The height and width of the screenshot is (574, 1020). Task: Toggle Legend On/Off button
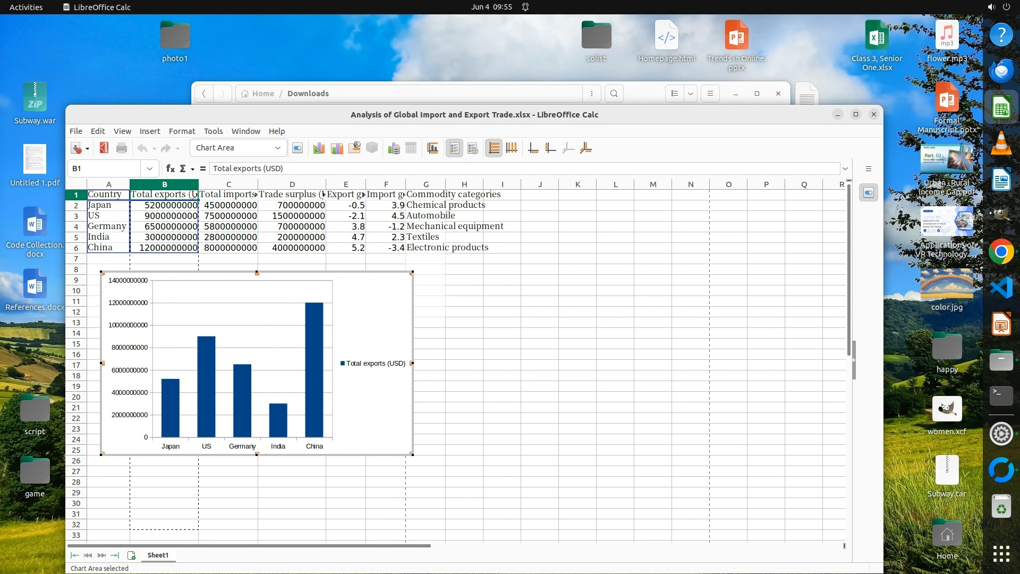(x=454, y=148)
